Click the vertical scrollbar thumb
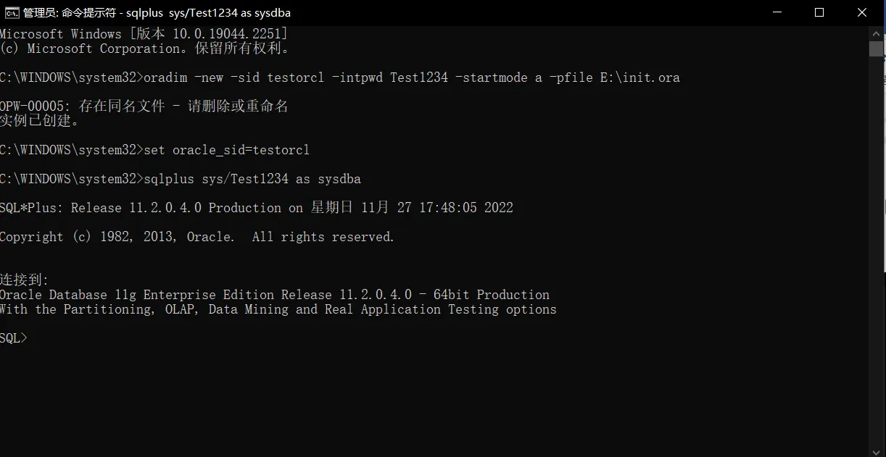Viewport: 886px width, 457px height. (876, 49)
